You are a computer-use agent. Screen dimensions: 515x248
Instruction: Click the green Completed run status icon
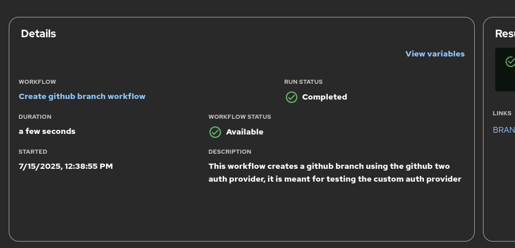point(292,97)
